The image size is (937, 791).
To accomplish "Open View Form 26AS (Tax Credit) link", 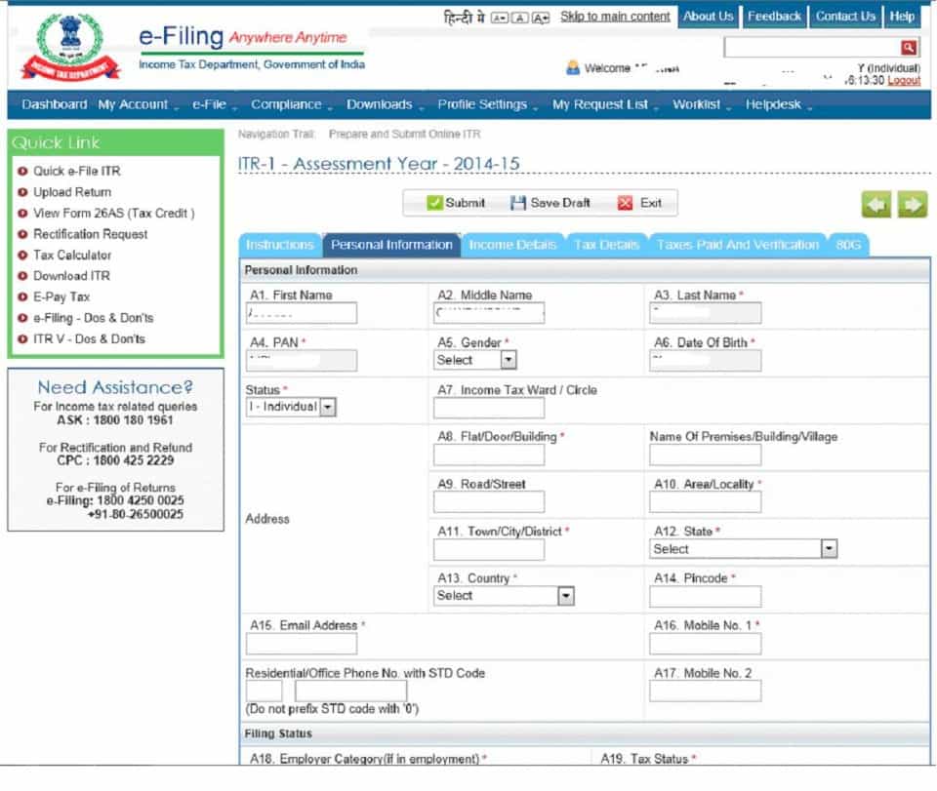I will tap(113, 214).
